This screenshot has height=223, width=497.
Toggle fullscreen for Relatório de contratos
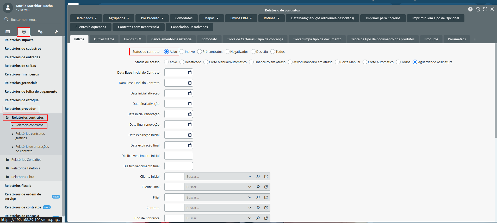485,9
